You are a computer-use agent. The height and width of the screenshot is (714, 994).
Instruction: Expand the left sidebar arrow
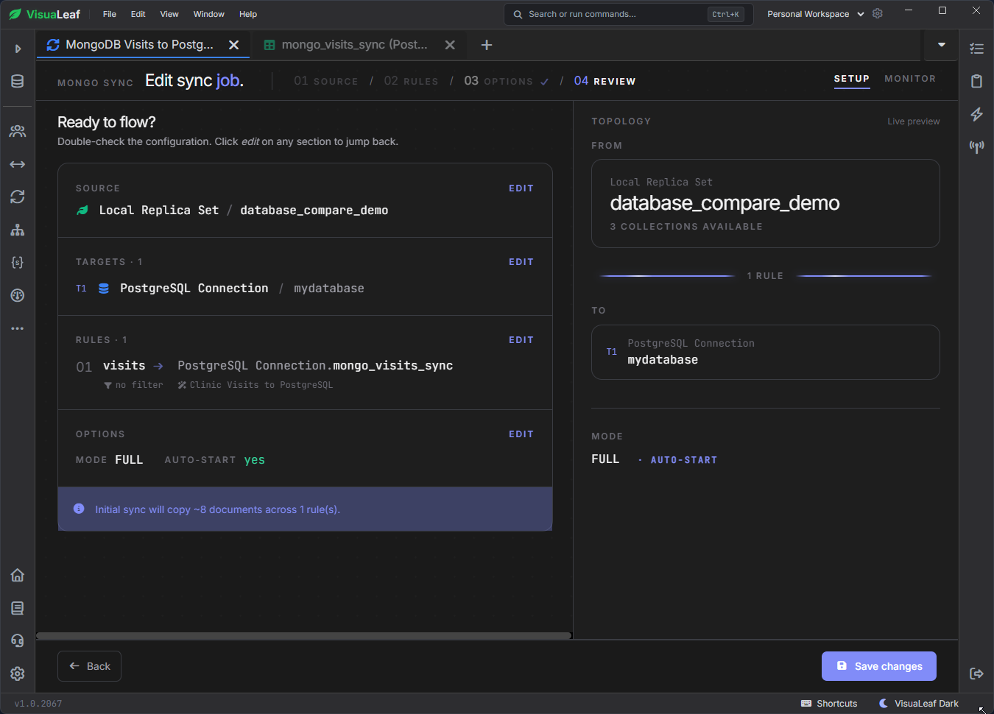(18, 49)
